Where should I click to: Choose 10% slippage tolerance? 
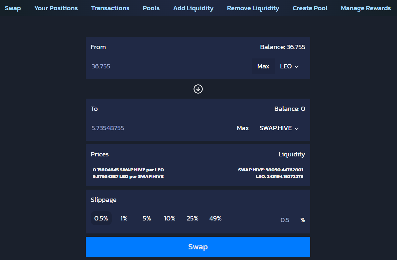[x=170, y=218]
